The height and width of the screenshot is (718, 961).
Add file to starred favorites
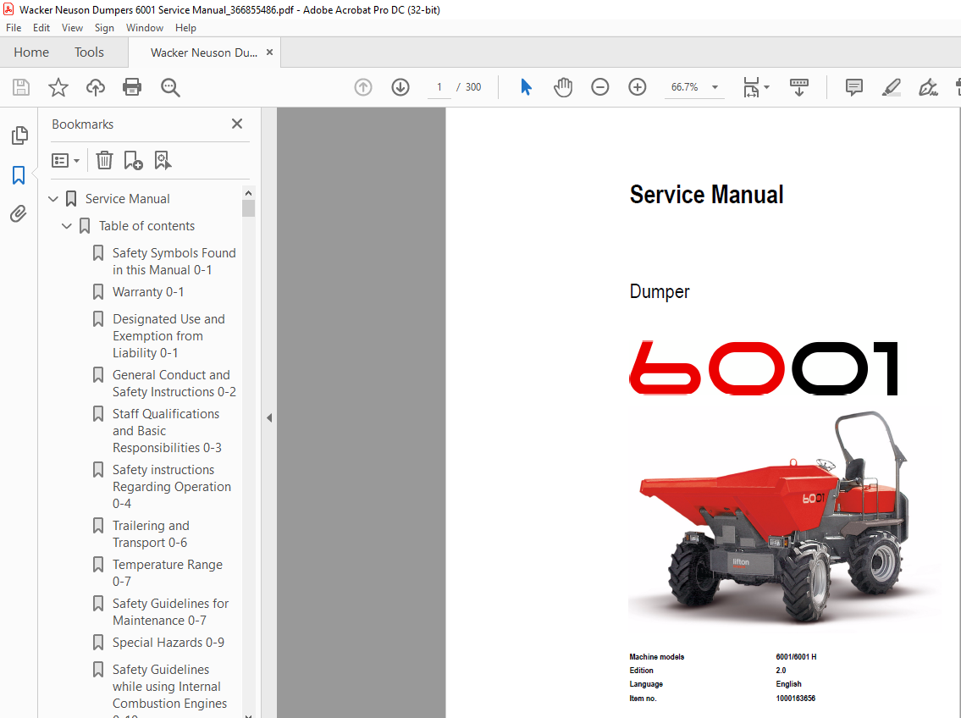pos(58,87)
